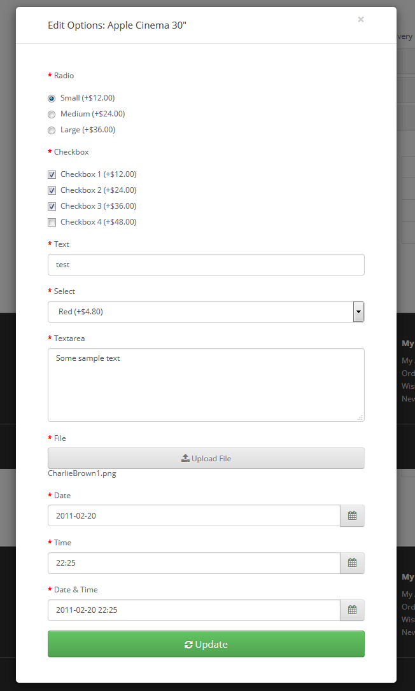Click the Date field showing 2011-02-20
Viewport: 415px width, 691px height.
pyautogui.click(x=193, y=515)
